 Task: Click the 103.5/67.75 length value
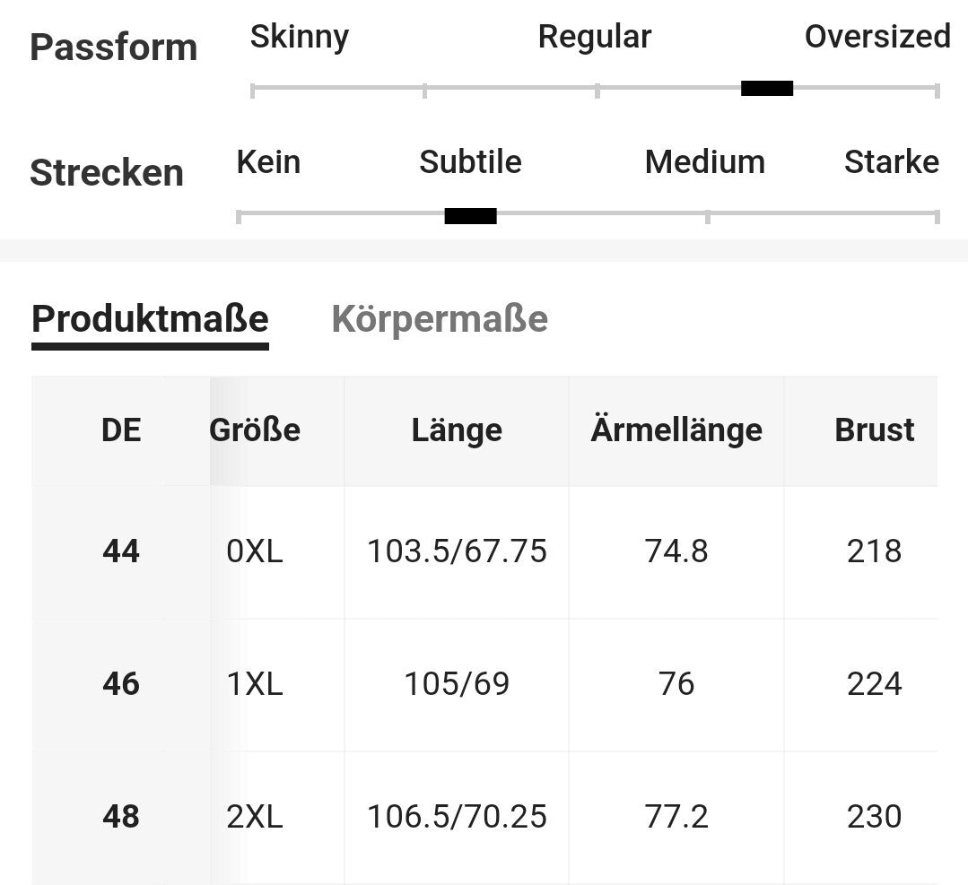tap(457, 551)
